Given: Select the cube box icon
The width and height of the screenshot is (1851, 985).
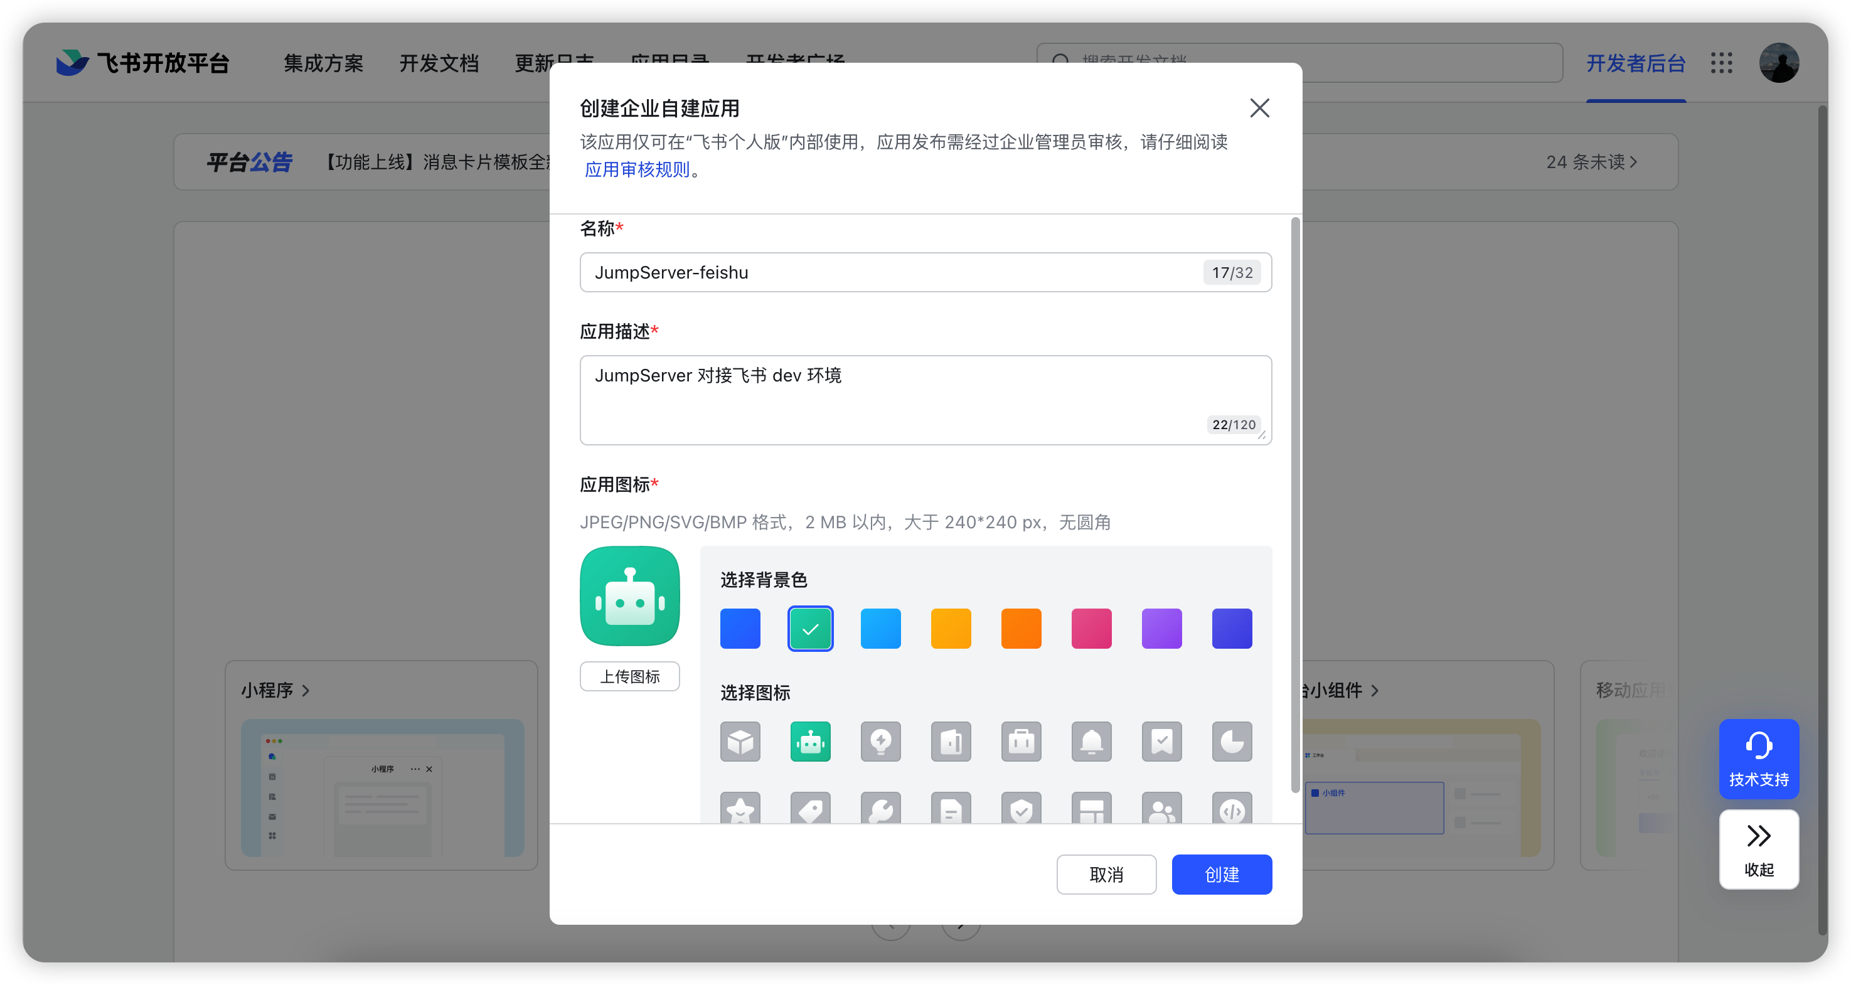Looking at the screenshot, I should (x=740, y=742).
